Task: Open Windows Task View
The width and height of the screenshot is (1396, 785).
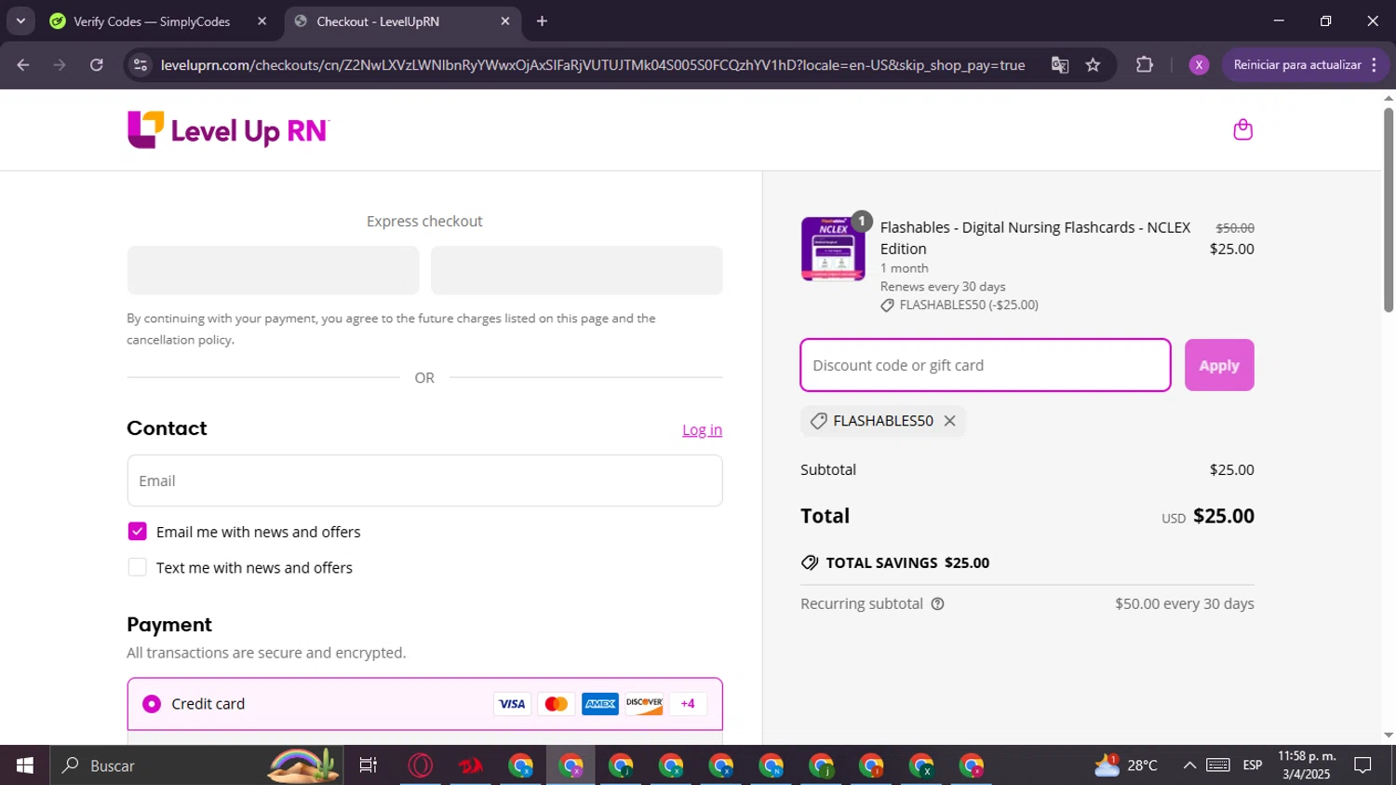Action: point(369,765)
